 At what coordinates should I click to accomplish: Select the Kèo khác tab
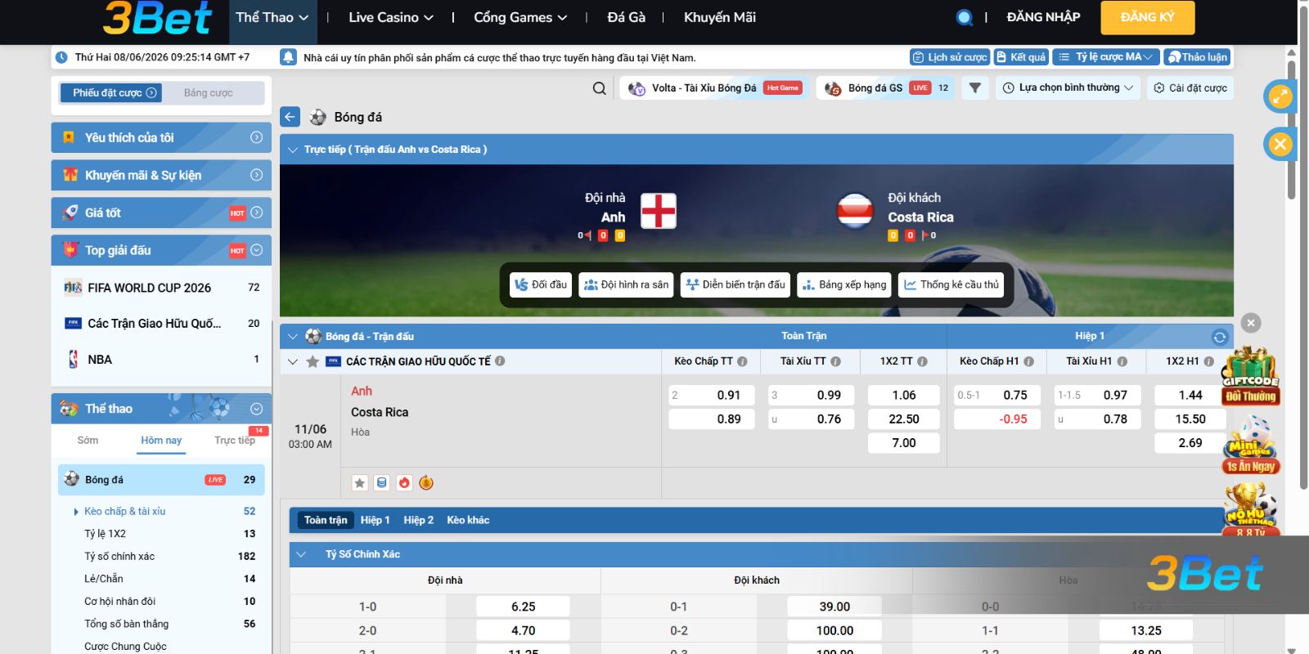pyautogui.click(x=468, y=520)
